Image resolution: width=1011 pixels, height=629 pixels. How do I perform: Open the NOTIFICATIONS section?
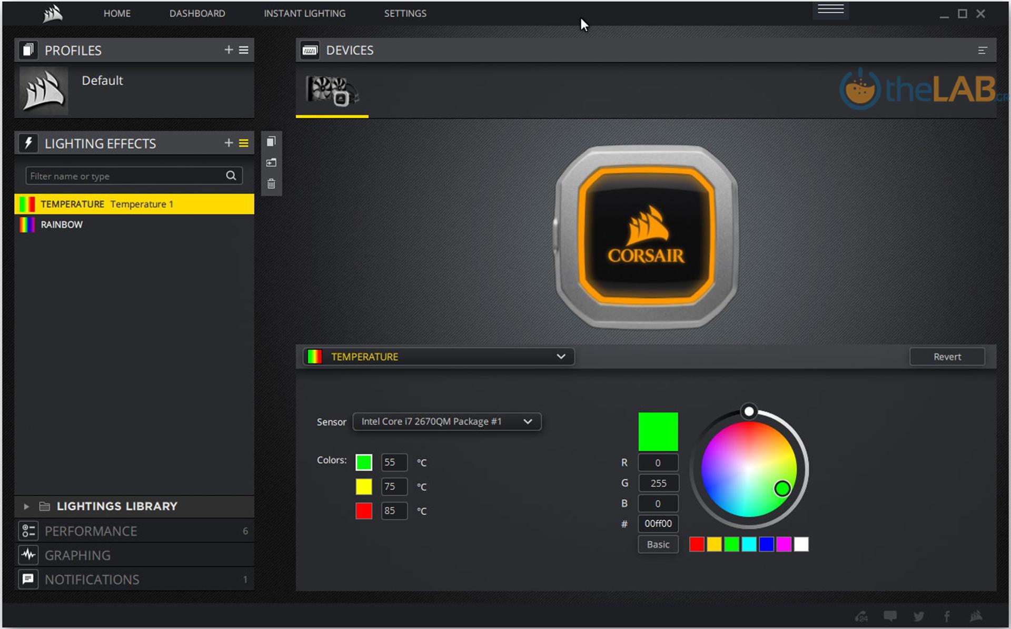(x=134, y=579)
